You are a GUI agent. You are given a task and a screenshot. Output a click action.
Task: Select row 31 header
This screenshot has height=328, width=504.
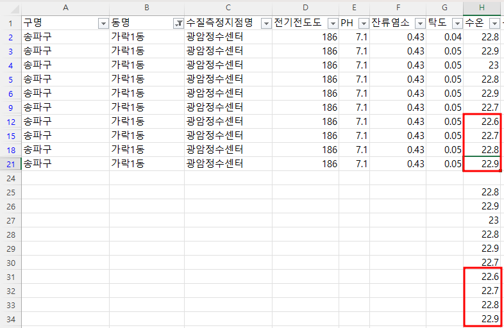tap(11, 277)
